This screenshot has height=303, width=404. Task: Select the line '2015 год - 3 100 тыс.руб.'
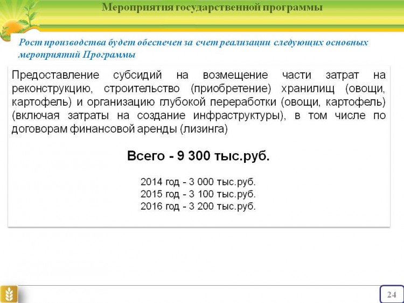(198, 194)
